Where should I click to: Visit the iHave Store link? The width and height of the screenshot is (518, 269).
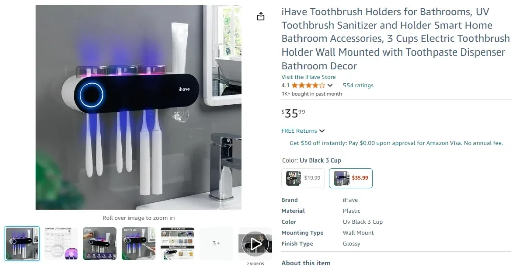tap(309, 77)
